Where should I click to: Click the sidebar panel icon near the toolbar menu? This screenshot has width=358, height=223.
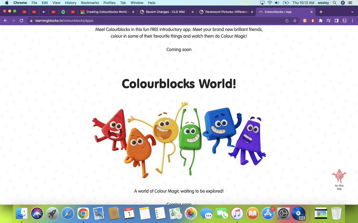click(337, 21)
